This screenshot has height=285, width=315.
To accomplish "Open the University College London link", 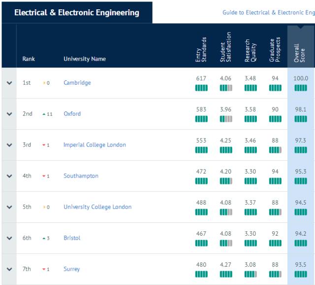I will 97,207.
